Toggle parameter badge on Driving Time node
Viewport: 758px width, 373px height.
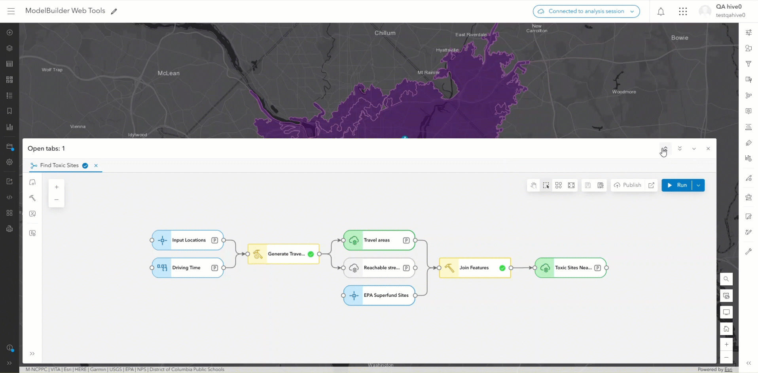click(214, 268)
